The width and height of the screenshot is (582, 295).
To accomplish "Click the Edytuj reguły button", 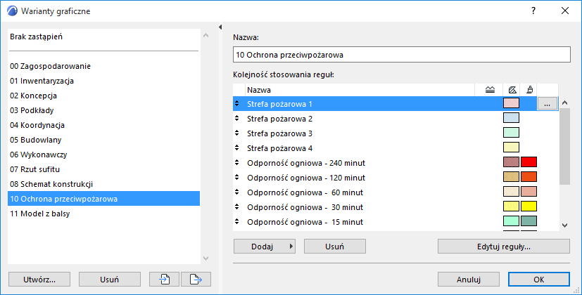I will pos(503,247).
